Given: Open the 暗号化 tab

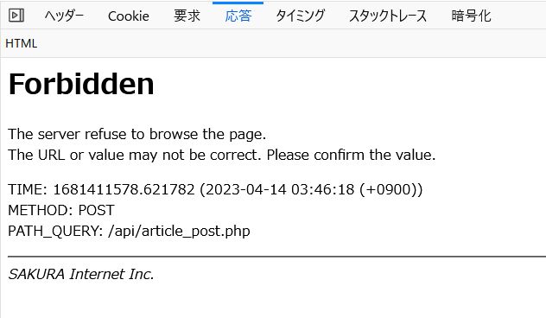Looking at the screenshot, I should click(x=471, y=16).
